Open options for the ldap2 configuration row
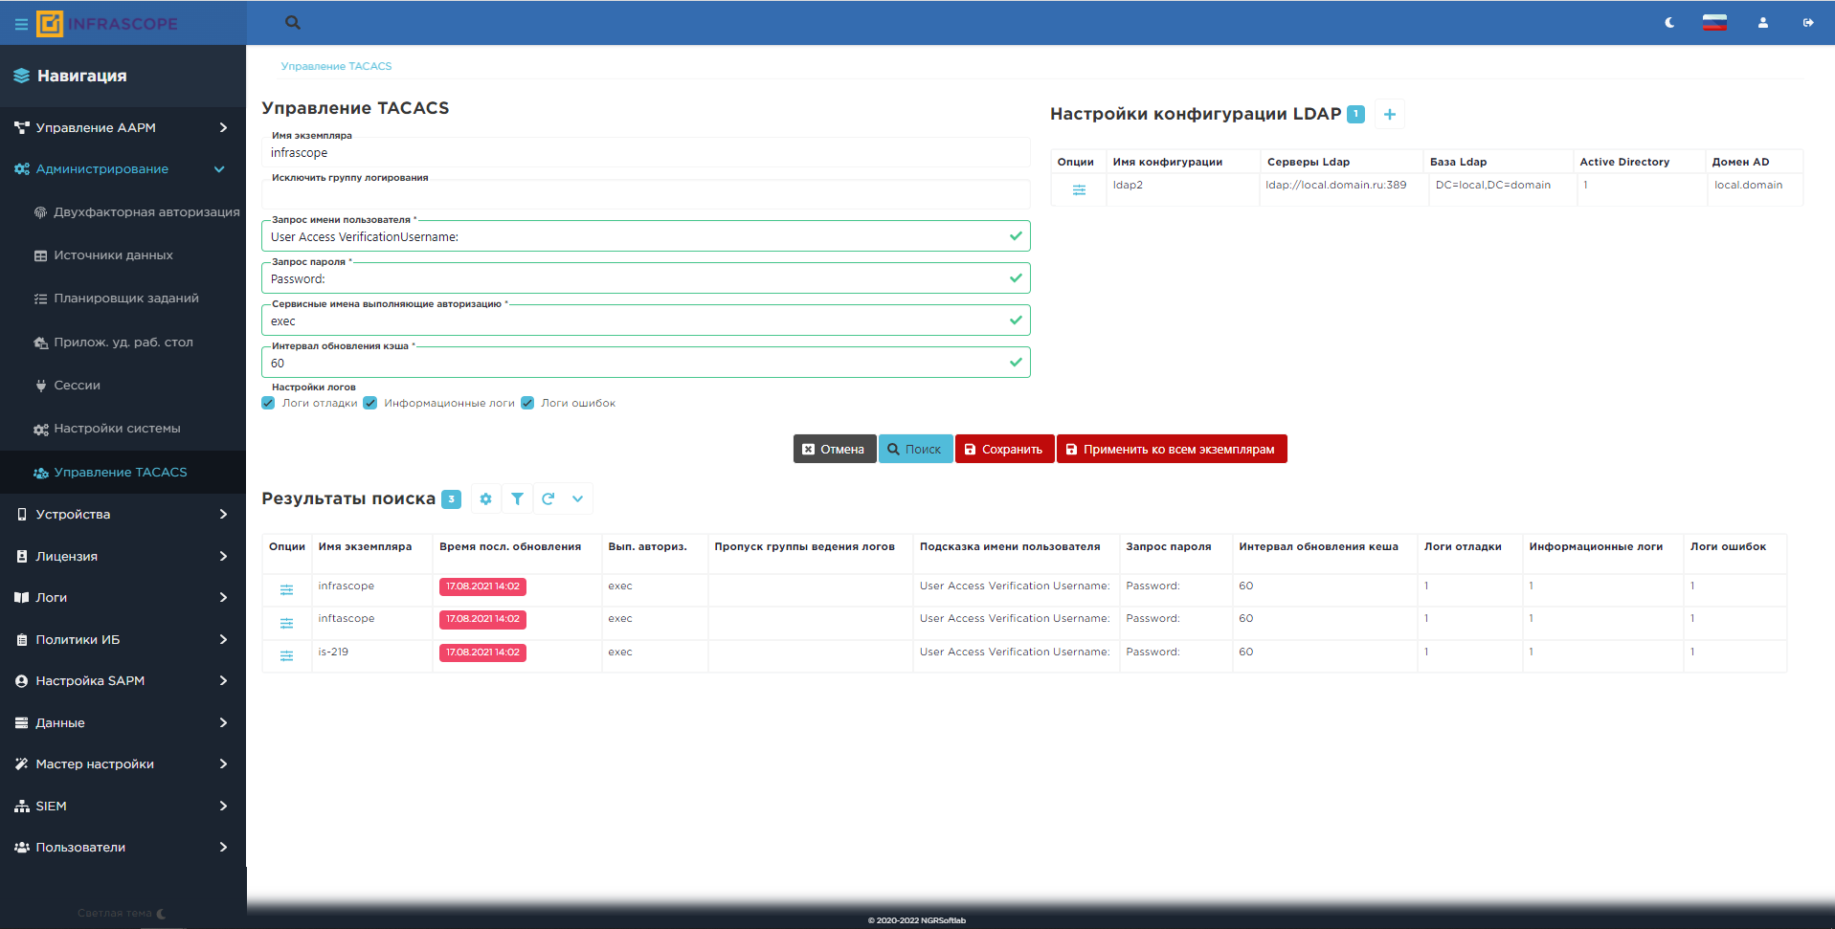Image resolution: width=1835 pixels, height=929 pixels. (1079, 189)
